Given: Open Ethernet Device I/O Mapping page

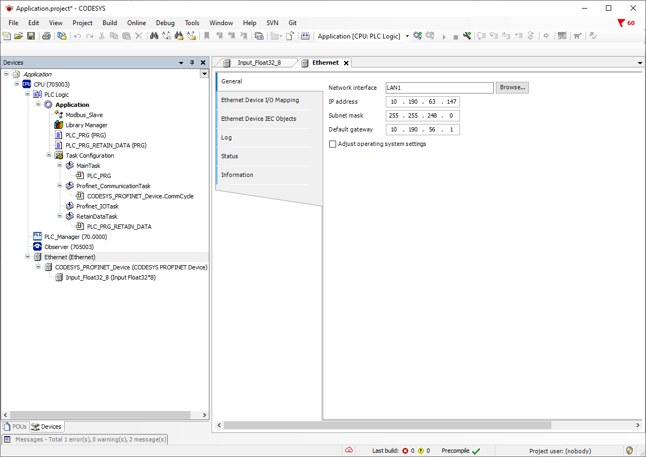Looking at the screenshot, I should (260, 100).
